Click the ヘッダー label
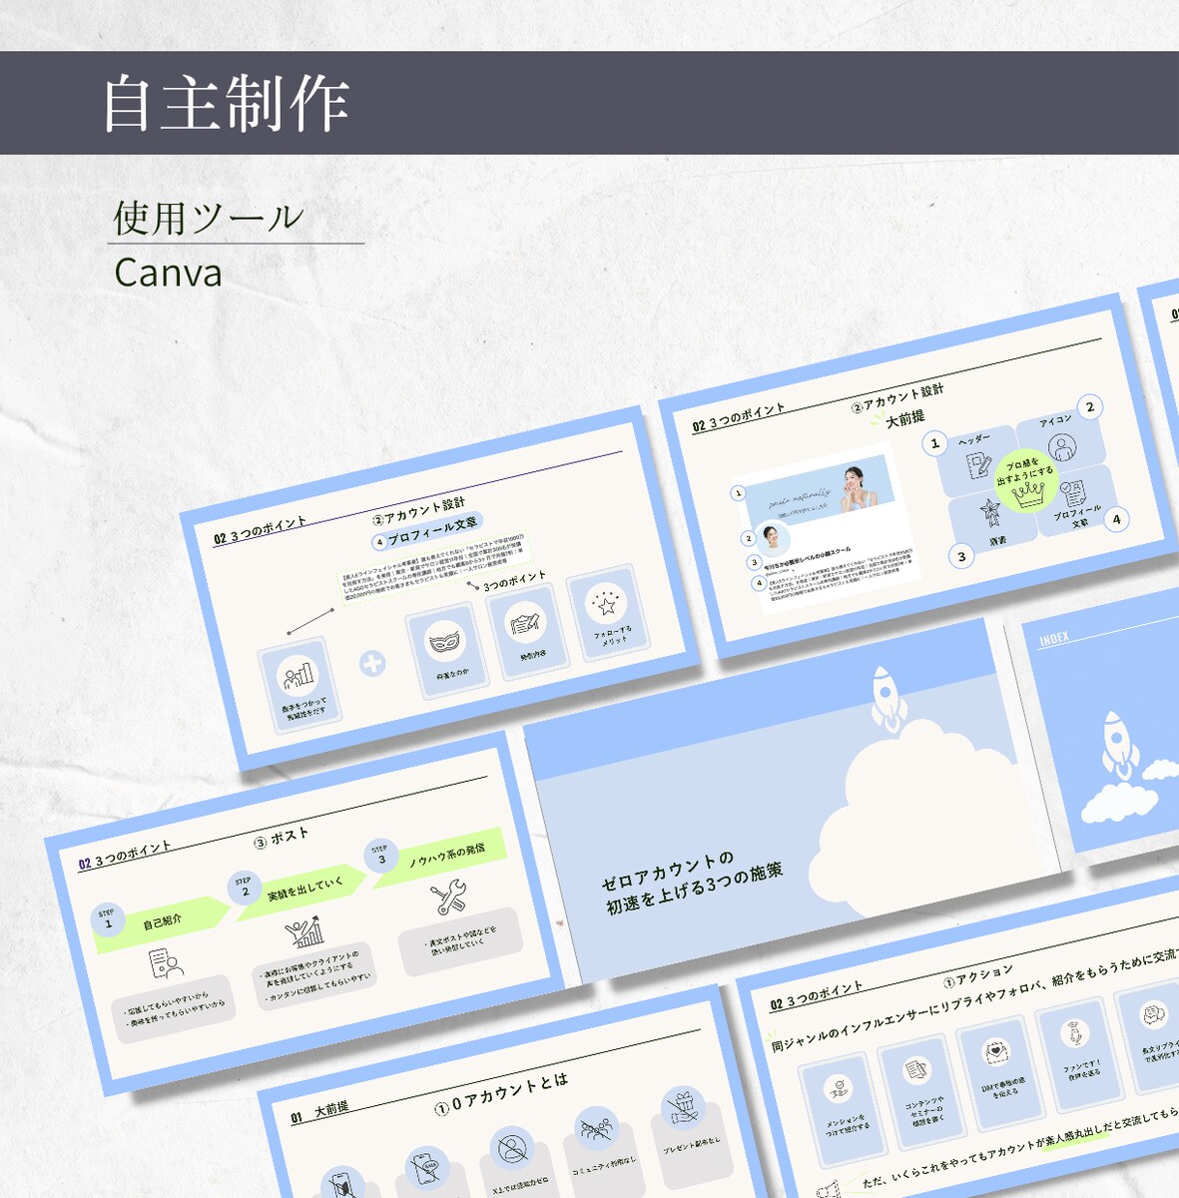This screenshot has height=1198, width=1179. tap(974, 440)
